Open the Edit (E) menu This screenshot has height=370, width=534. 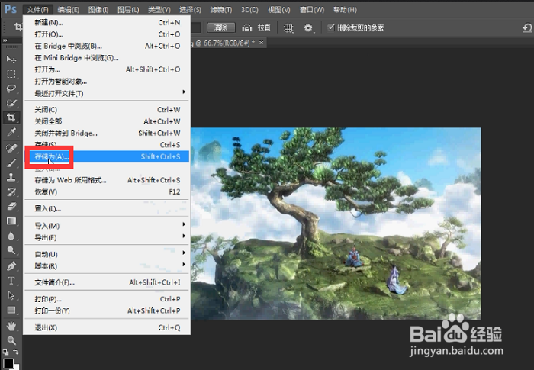pyautogui.click(x=69, y=10)
